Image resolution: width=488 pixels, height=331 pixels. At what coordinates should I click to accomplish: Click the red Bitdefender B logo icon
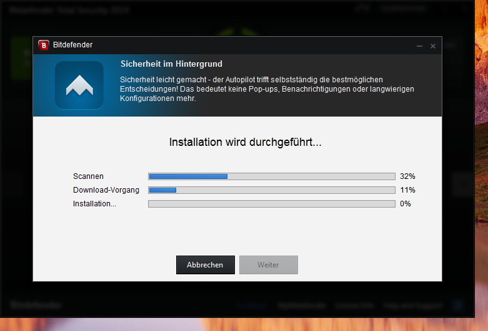44,46
